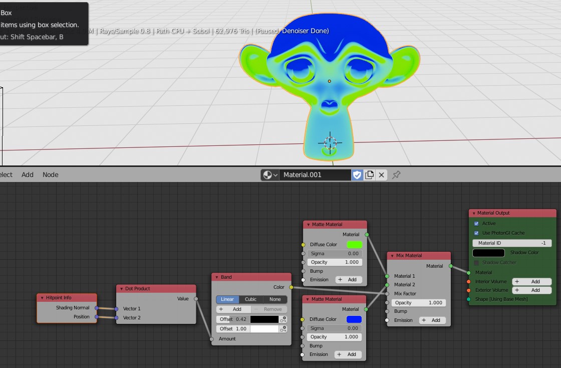The image size is (561, 368).
Task: Collapse the Mix Material node triangle
Action: (392, 256)
